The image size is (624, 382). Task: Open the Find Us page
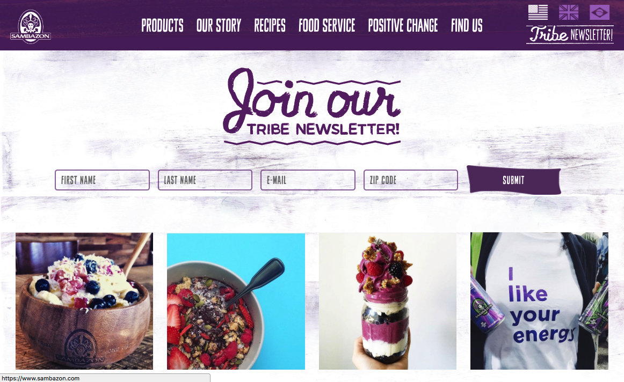467,25
